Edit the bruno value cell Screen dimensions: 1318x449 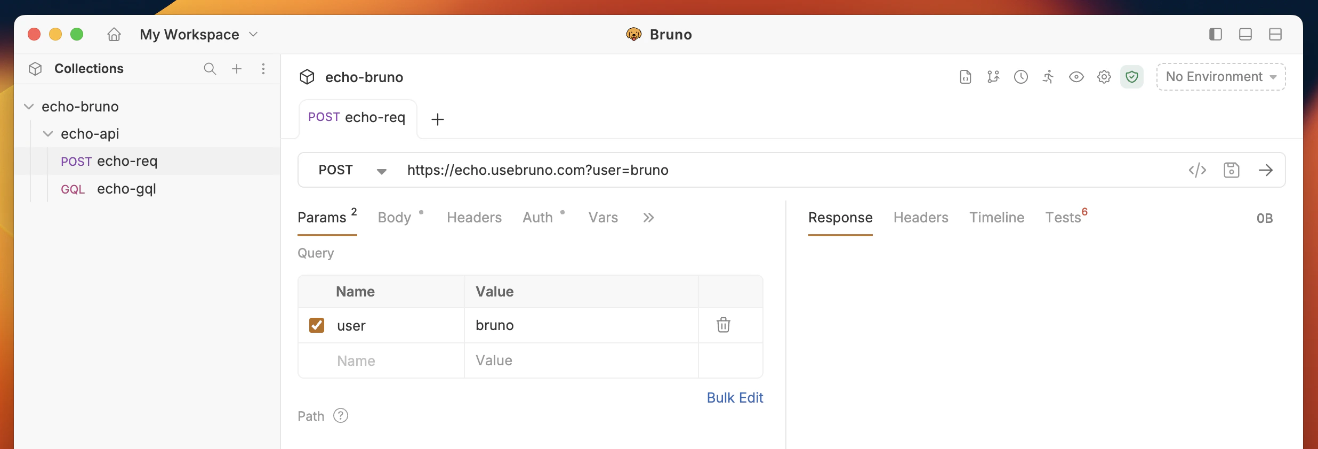tap(581, 325)
